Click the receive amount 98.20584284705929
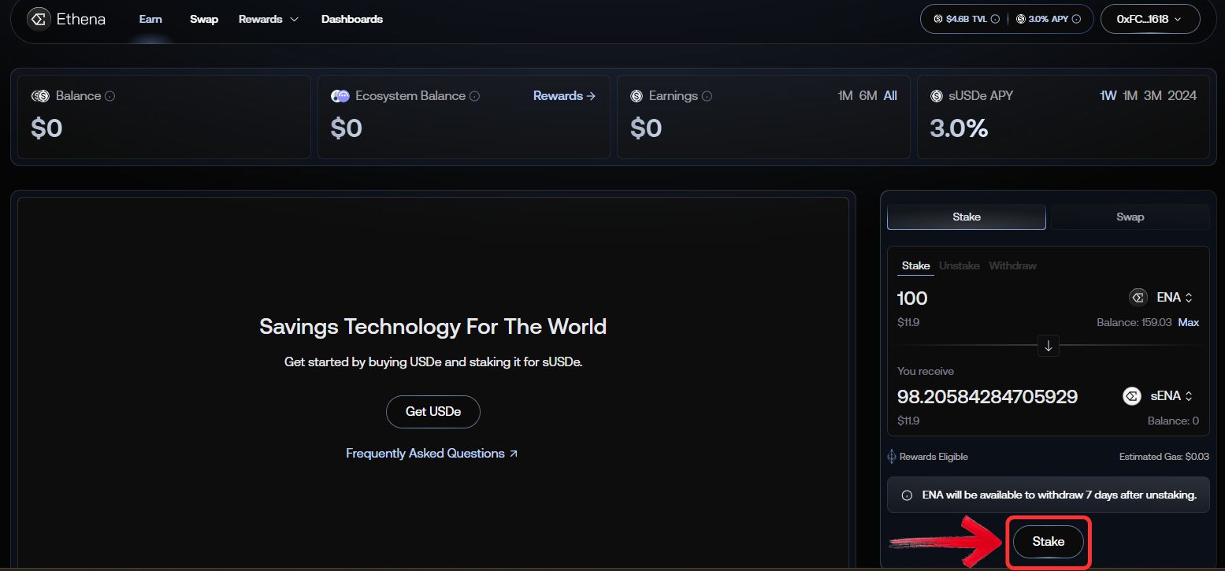 (x=987, y=396)
